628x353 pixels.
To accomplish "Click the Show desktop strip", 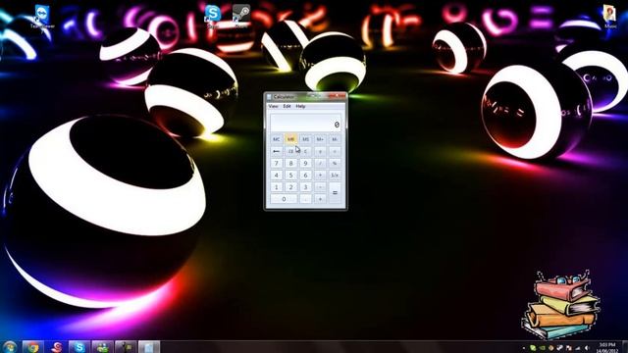I will (625, 347).
